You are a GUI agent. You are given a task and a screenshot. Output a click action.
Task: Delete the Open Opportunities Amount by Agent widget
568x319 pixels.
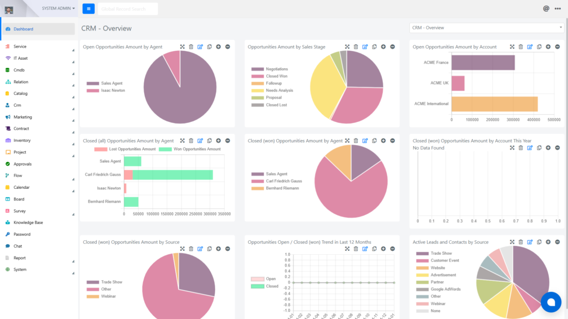191,47
